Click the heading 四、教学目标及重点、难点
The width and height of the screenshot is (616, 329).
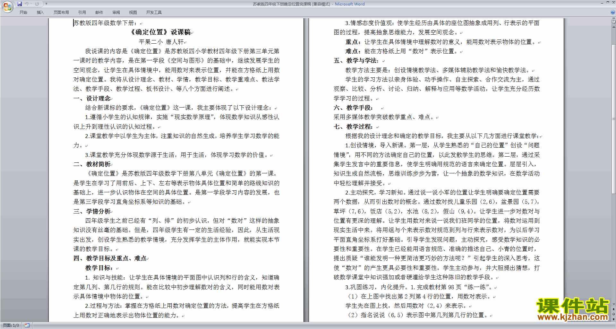point(110,258)
